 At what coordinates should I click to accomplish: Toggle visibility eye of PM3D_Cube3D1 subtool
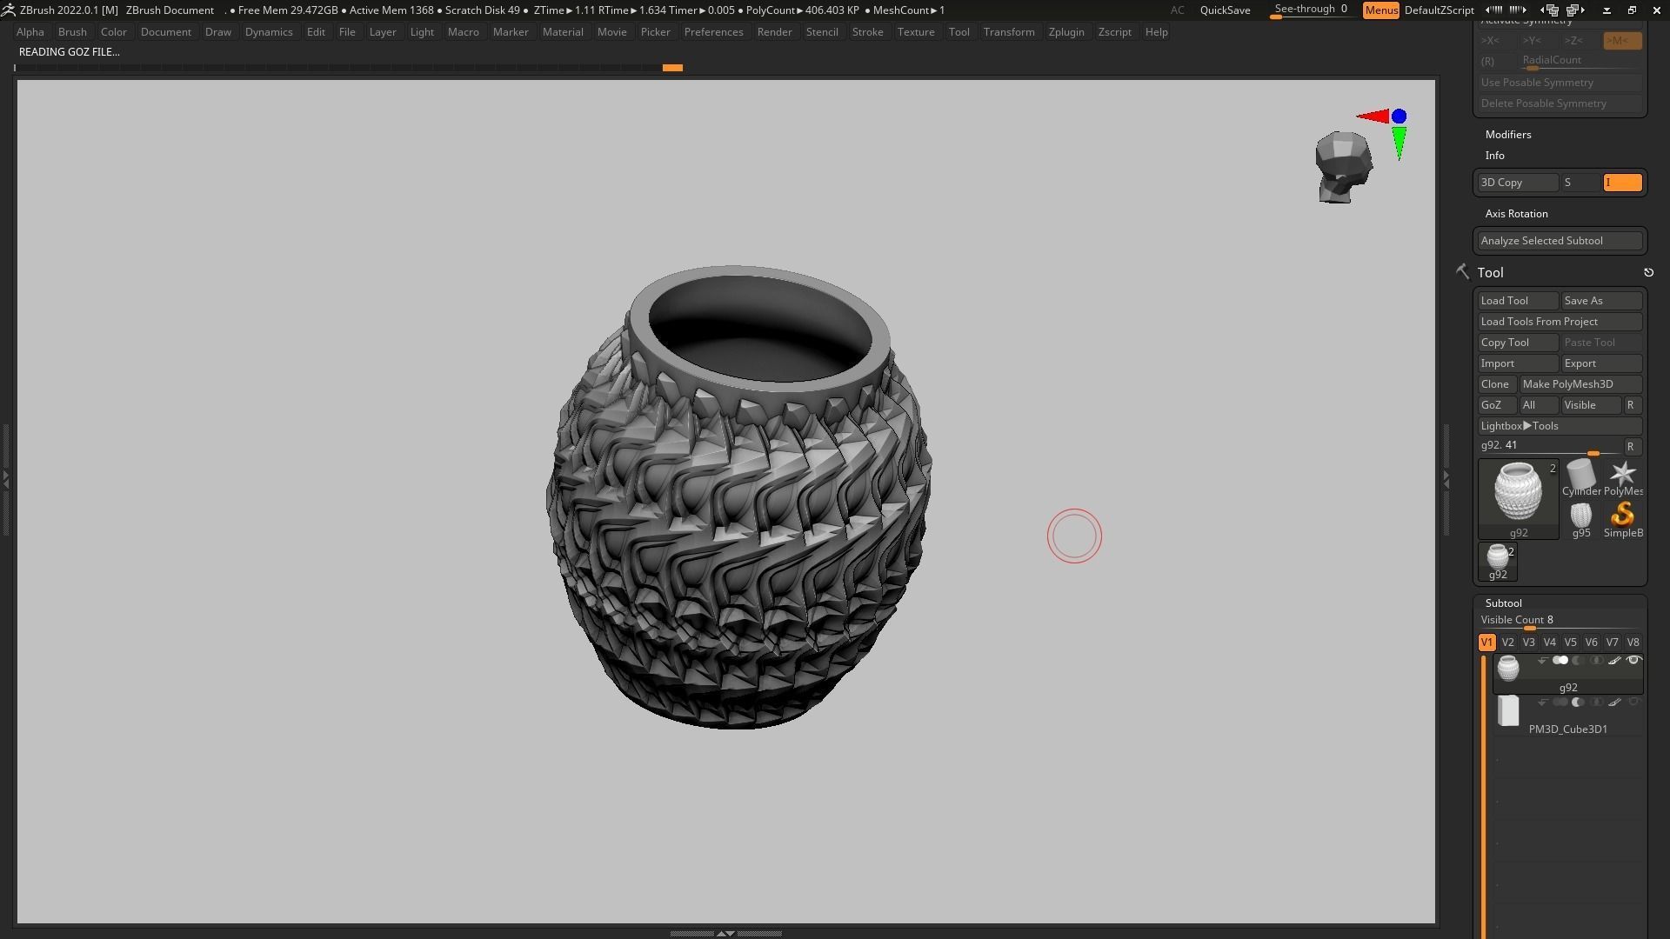(1633, 703)
